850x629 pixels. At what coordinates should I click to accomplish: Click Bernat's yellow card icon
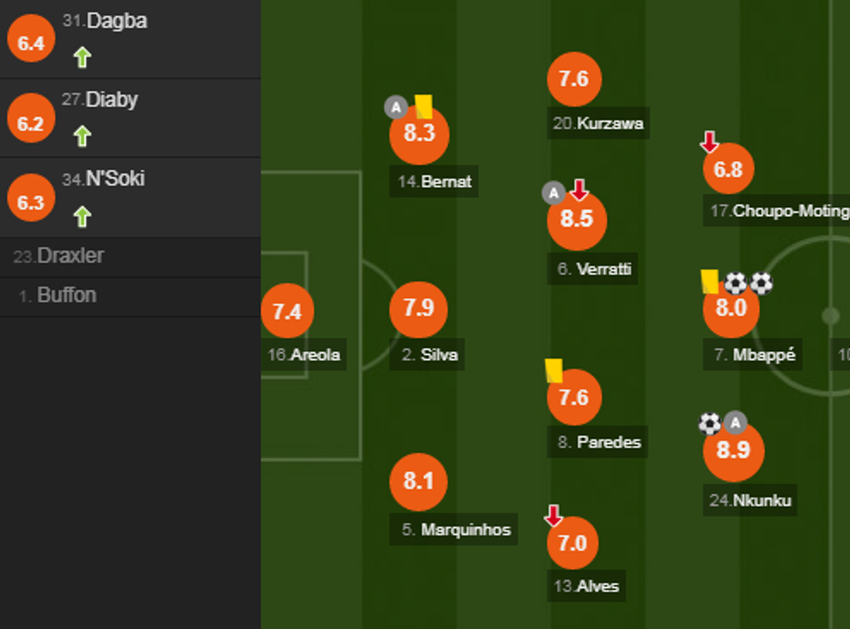(423, 107)
